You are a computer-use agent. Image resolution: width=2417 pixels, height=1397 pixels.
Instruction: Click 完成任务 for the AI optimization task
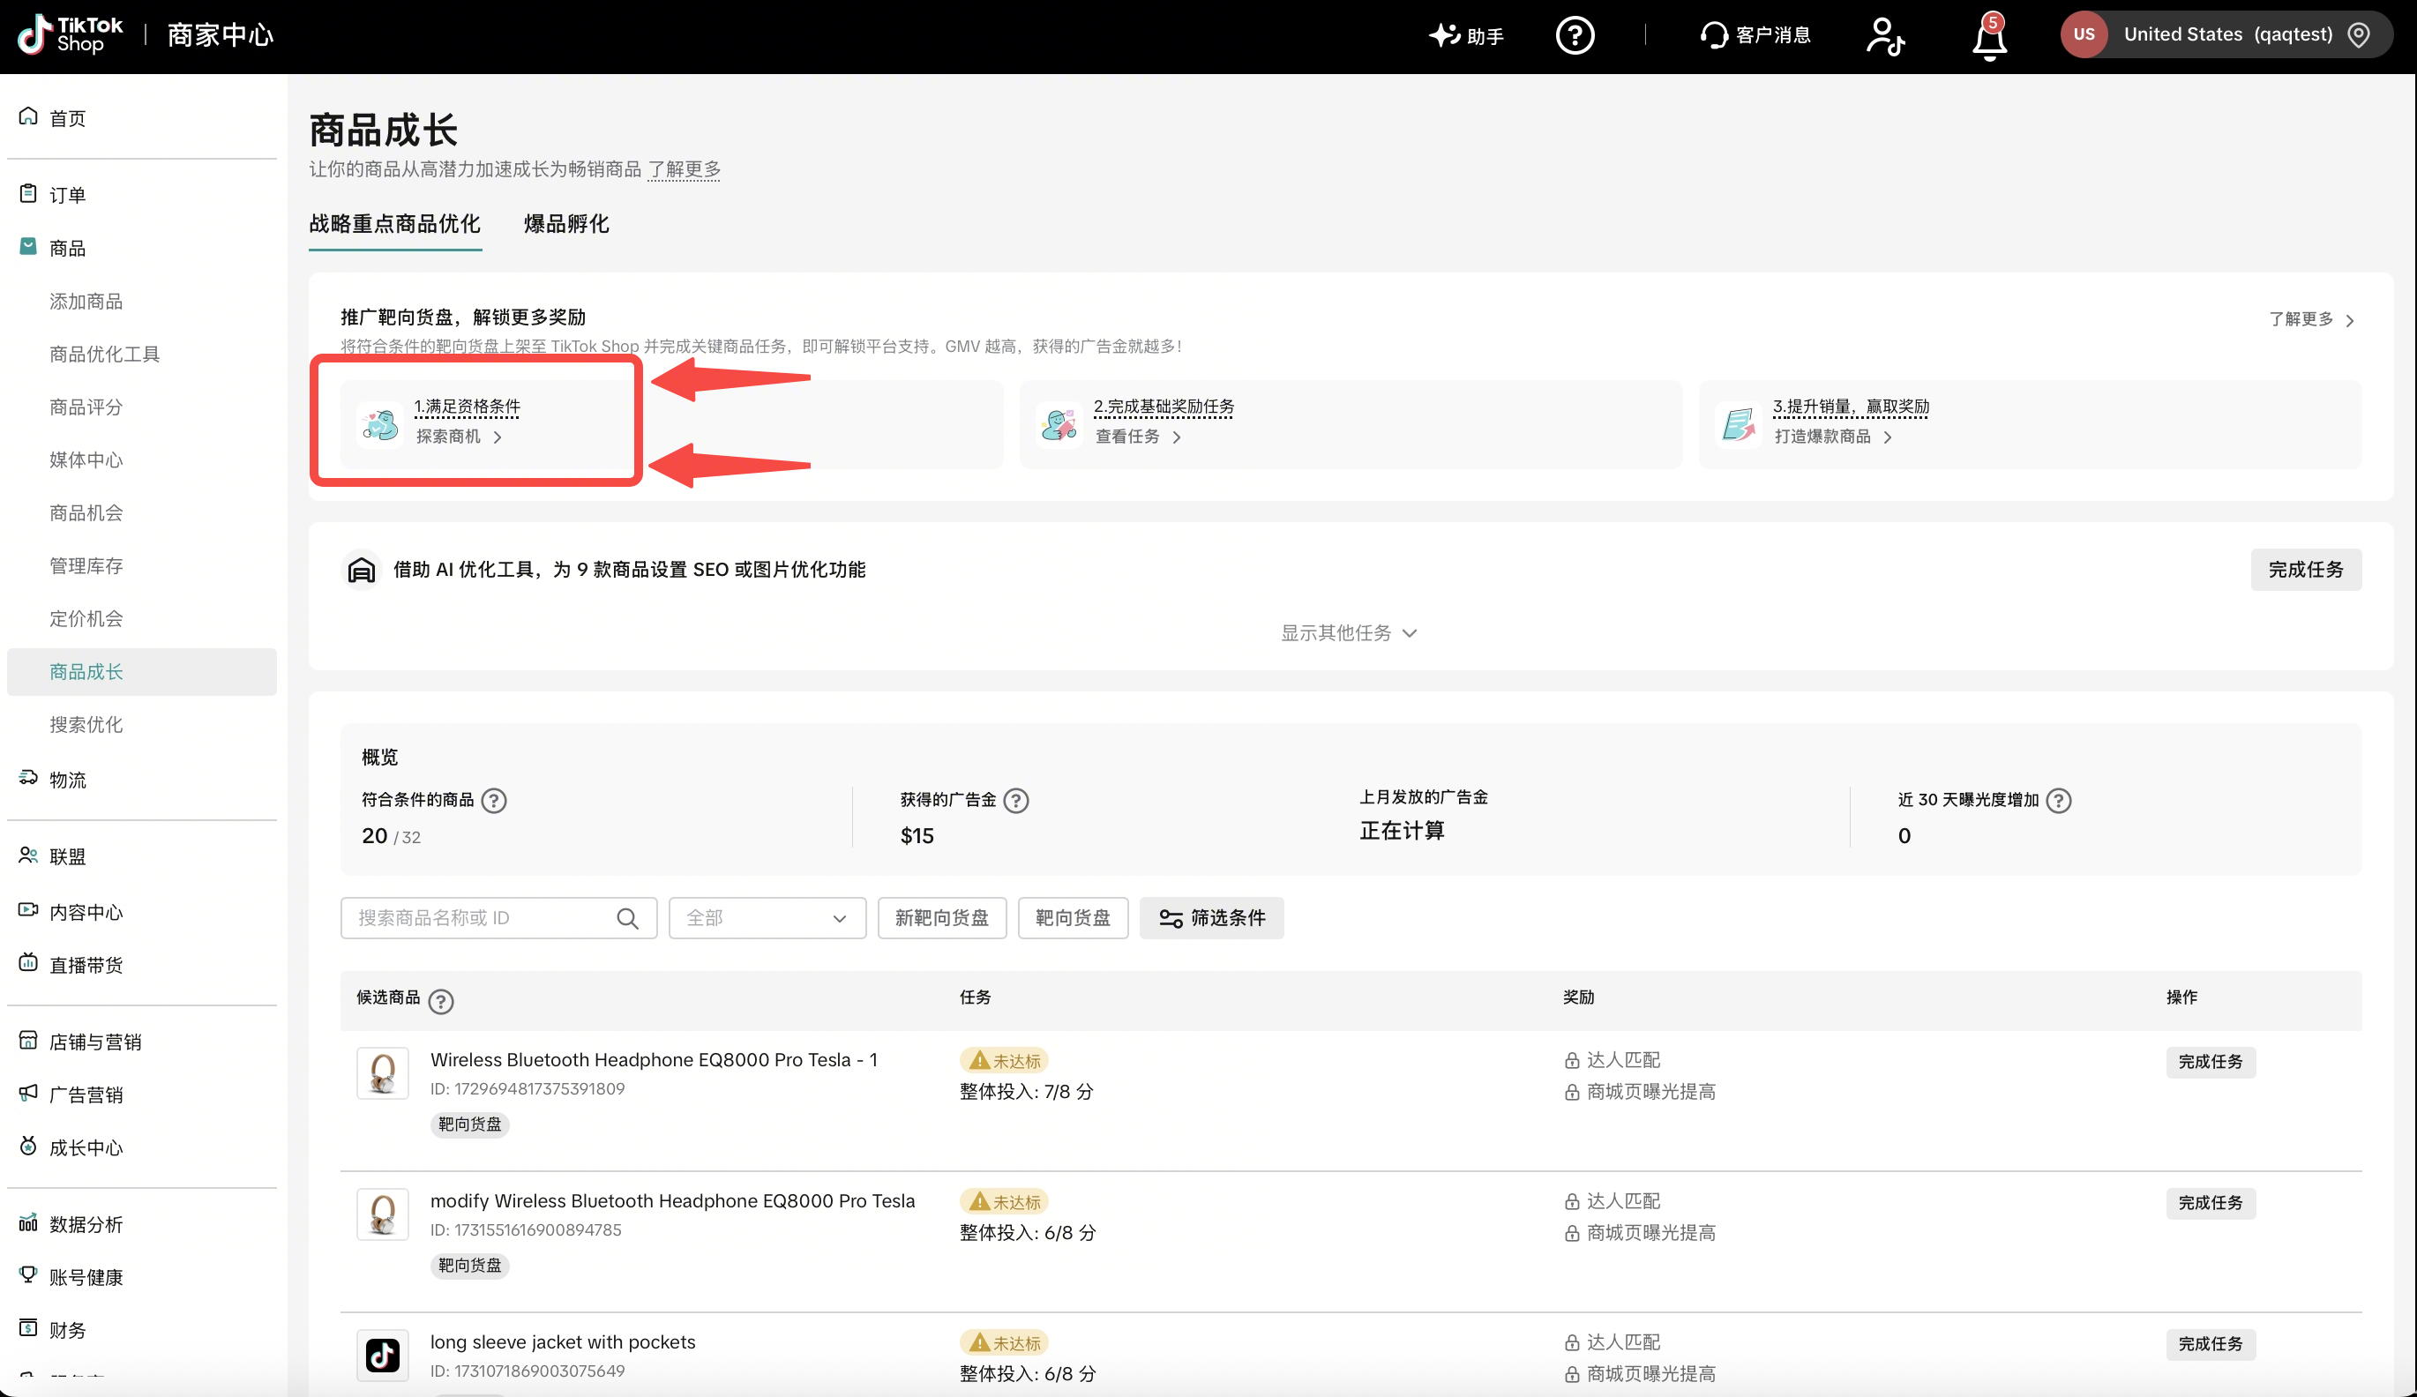coord(2305,570)
